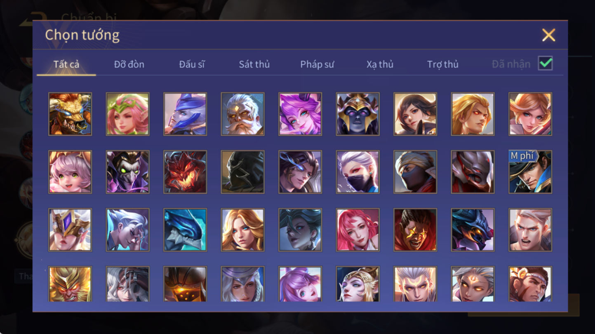
Task: Toggle the 'Đã nhận' checkbox
Action: (x=545, y=64)
